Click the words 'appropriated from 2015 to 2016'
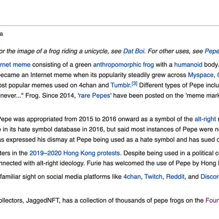219x219 pixels. (x=72, y=119)
